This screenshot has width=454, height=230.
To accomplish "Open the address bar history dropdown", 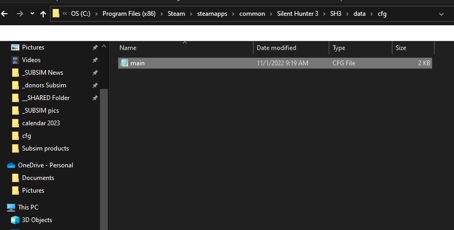I will click(441, 14).
